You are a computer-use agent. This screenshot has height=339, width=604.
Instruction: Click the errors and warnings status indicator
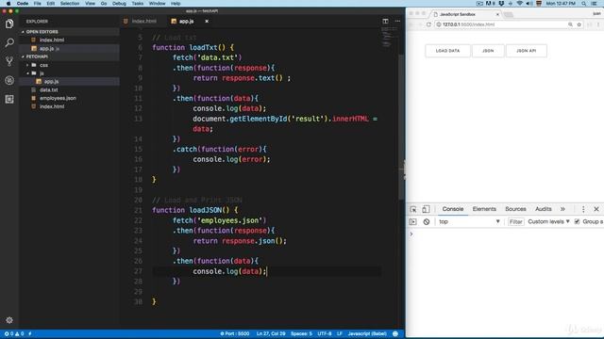(14, 333)
